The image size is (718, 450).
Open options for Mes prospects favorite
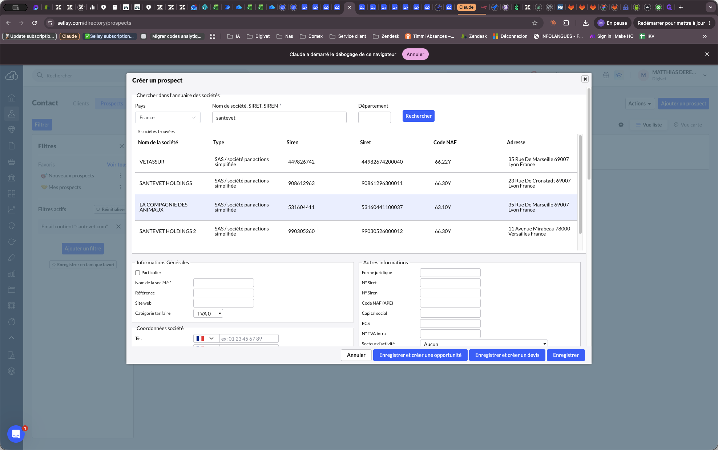120,187
